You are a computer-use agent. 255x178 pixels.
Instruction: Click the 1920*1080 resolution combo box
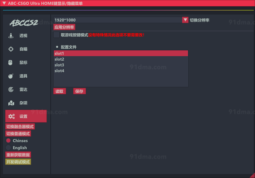coord(117,20)
